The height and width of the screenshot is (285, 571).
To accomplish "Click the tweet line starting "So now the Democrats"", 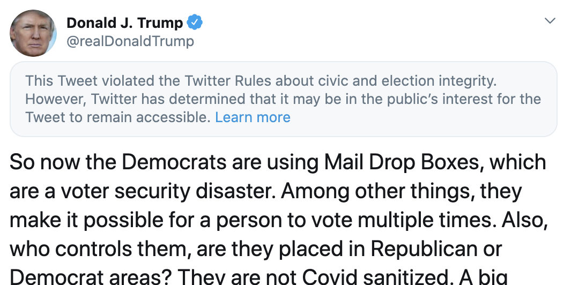I will [x=278, y=162].
